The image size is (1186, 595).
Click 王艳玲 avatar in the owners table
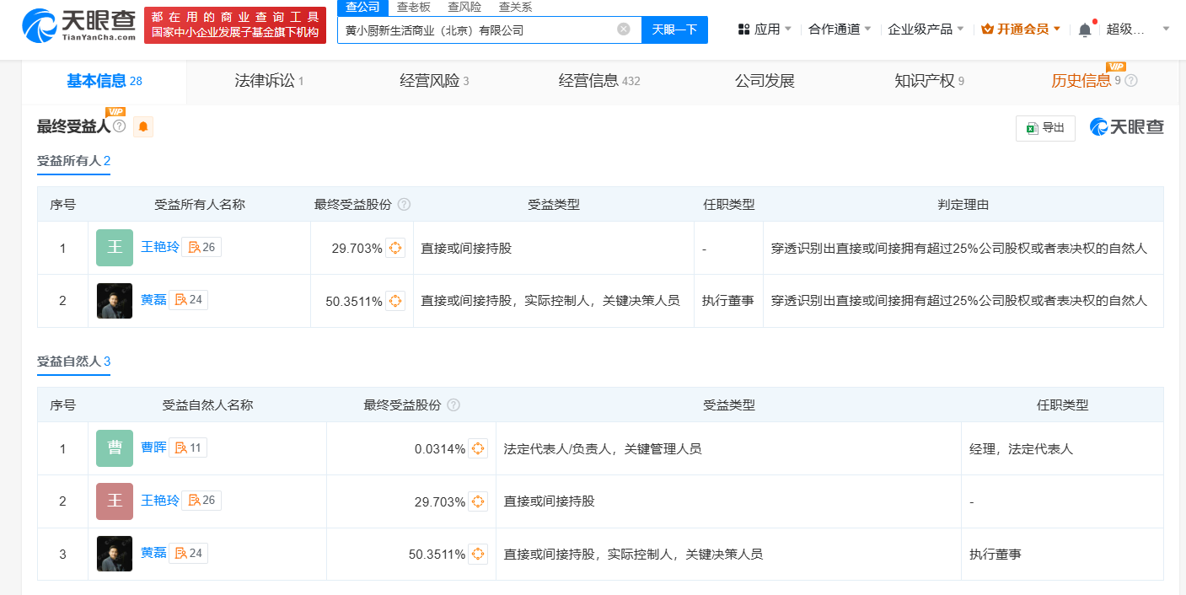click(115, 248)
